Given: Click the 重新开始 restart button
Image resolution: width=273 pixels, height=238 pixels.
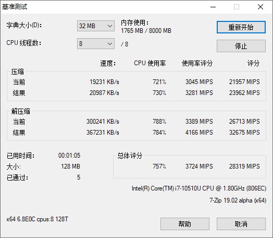Looking at the screenshot, I should point(241,27).
